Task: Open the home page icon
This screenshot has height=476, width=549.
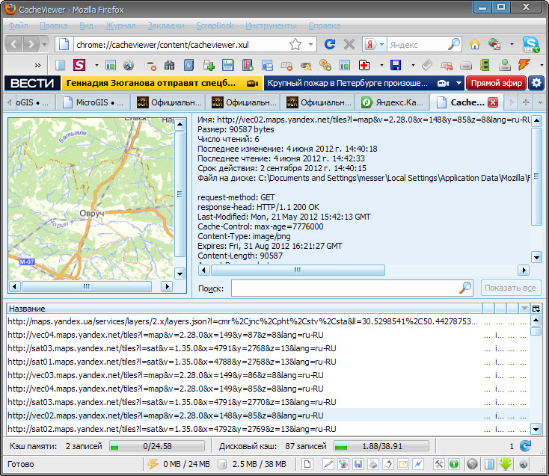Action: click(474, 44)
